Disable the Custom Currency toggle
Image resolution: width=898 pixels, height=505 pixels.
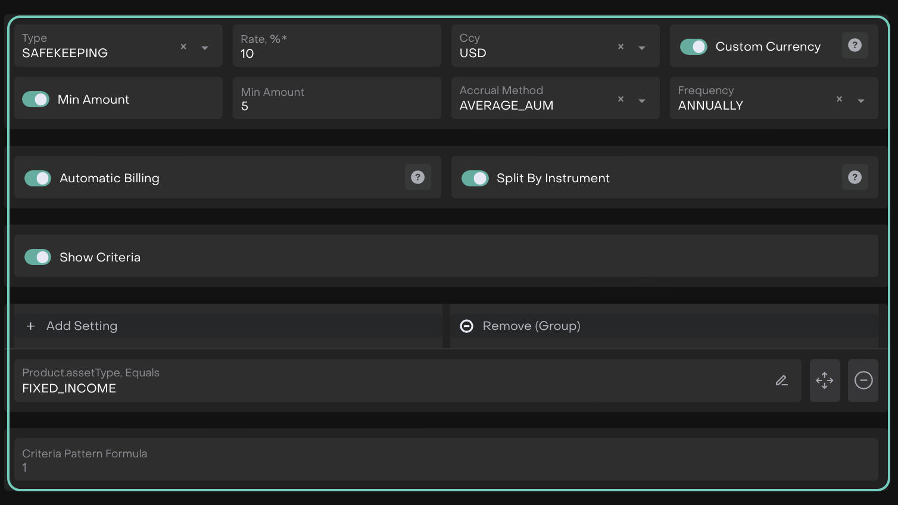pos(693,46)
